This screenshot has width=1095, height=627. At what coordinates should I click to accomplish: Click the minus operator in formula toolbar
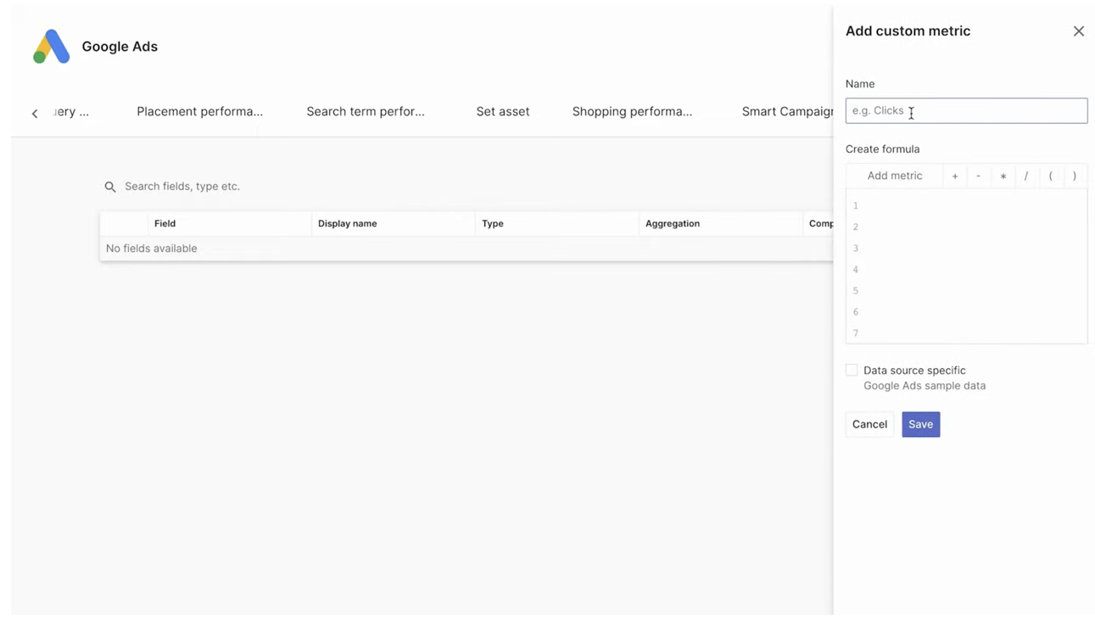tap(979, 176)
